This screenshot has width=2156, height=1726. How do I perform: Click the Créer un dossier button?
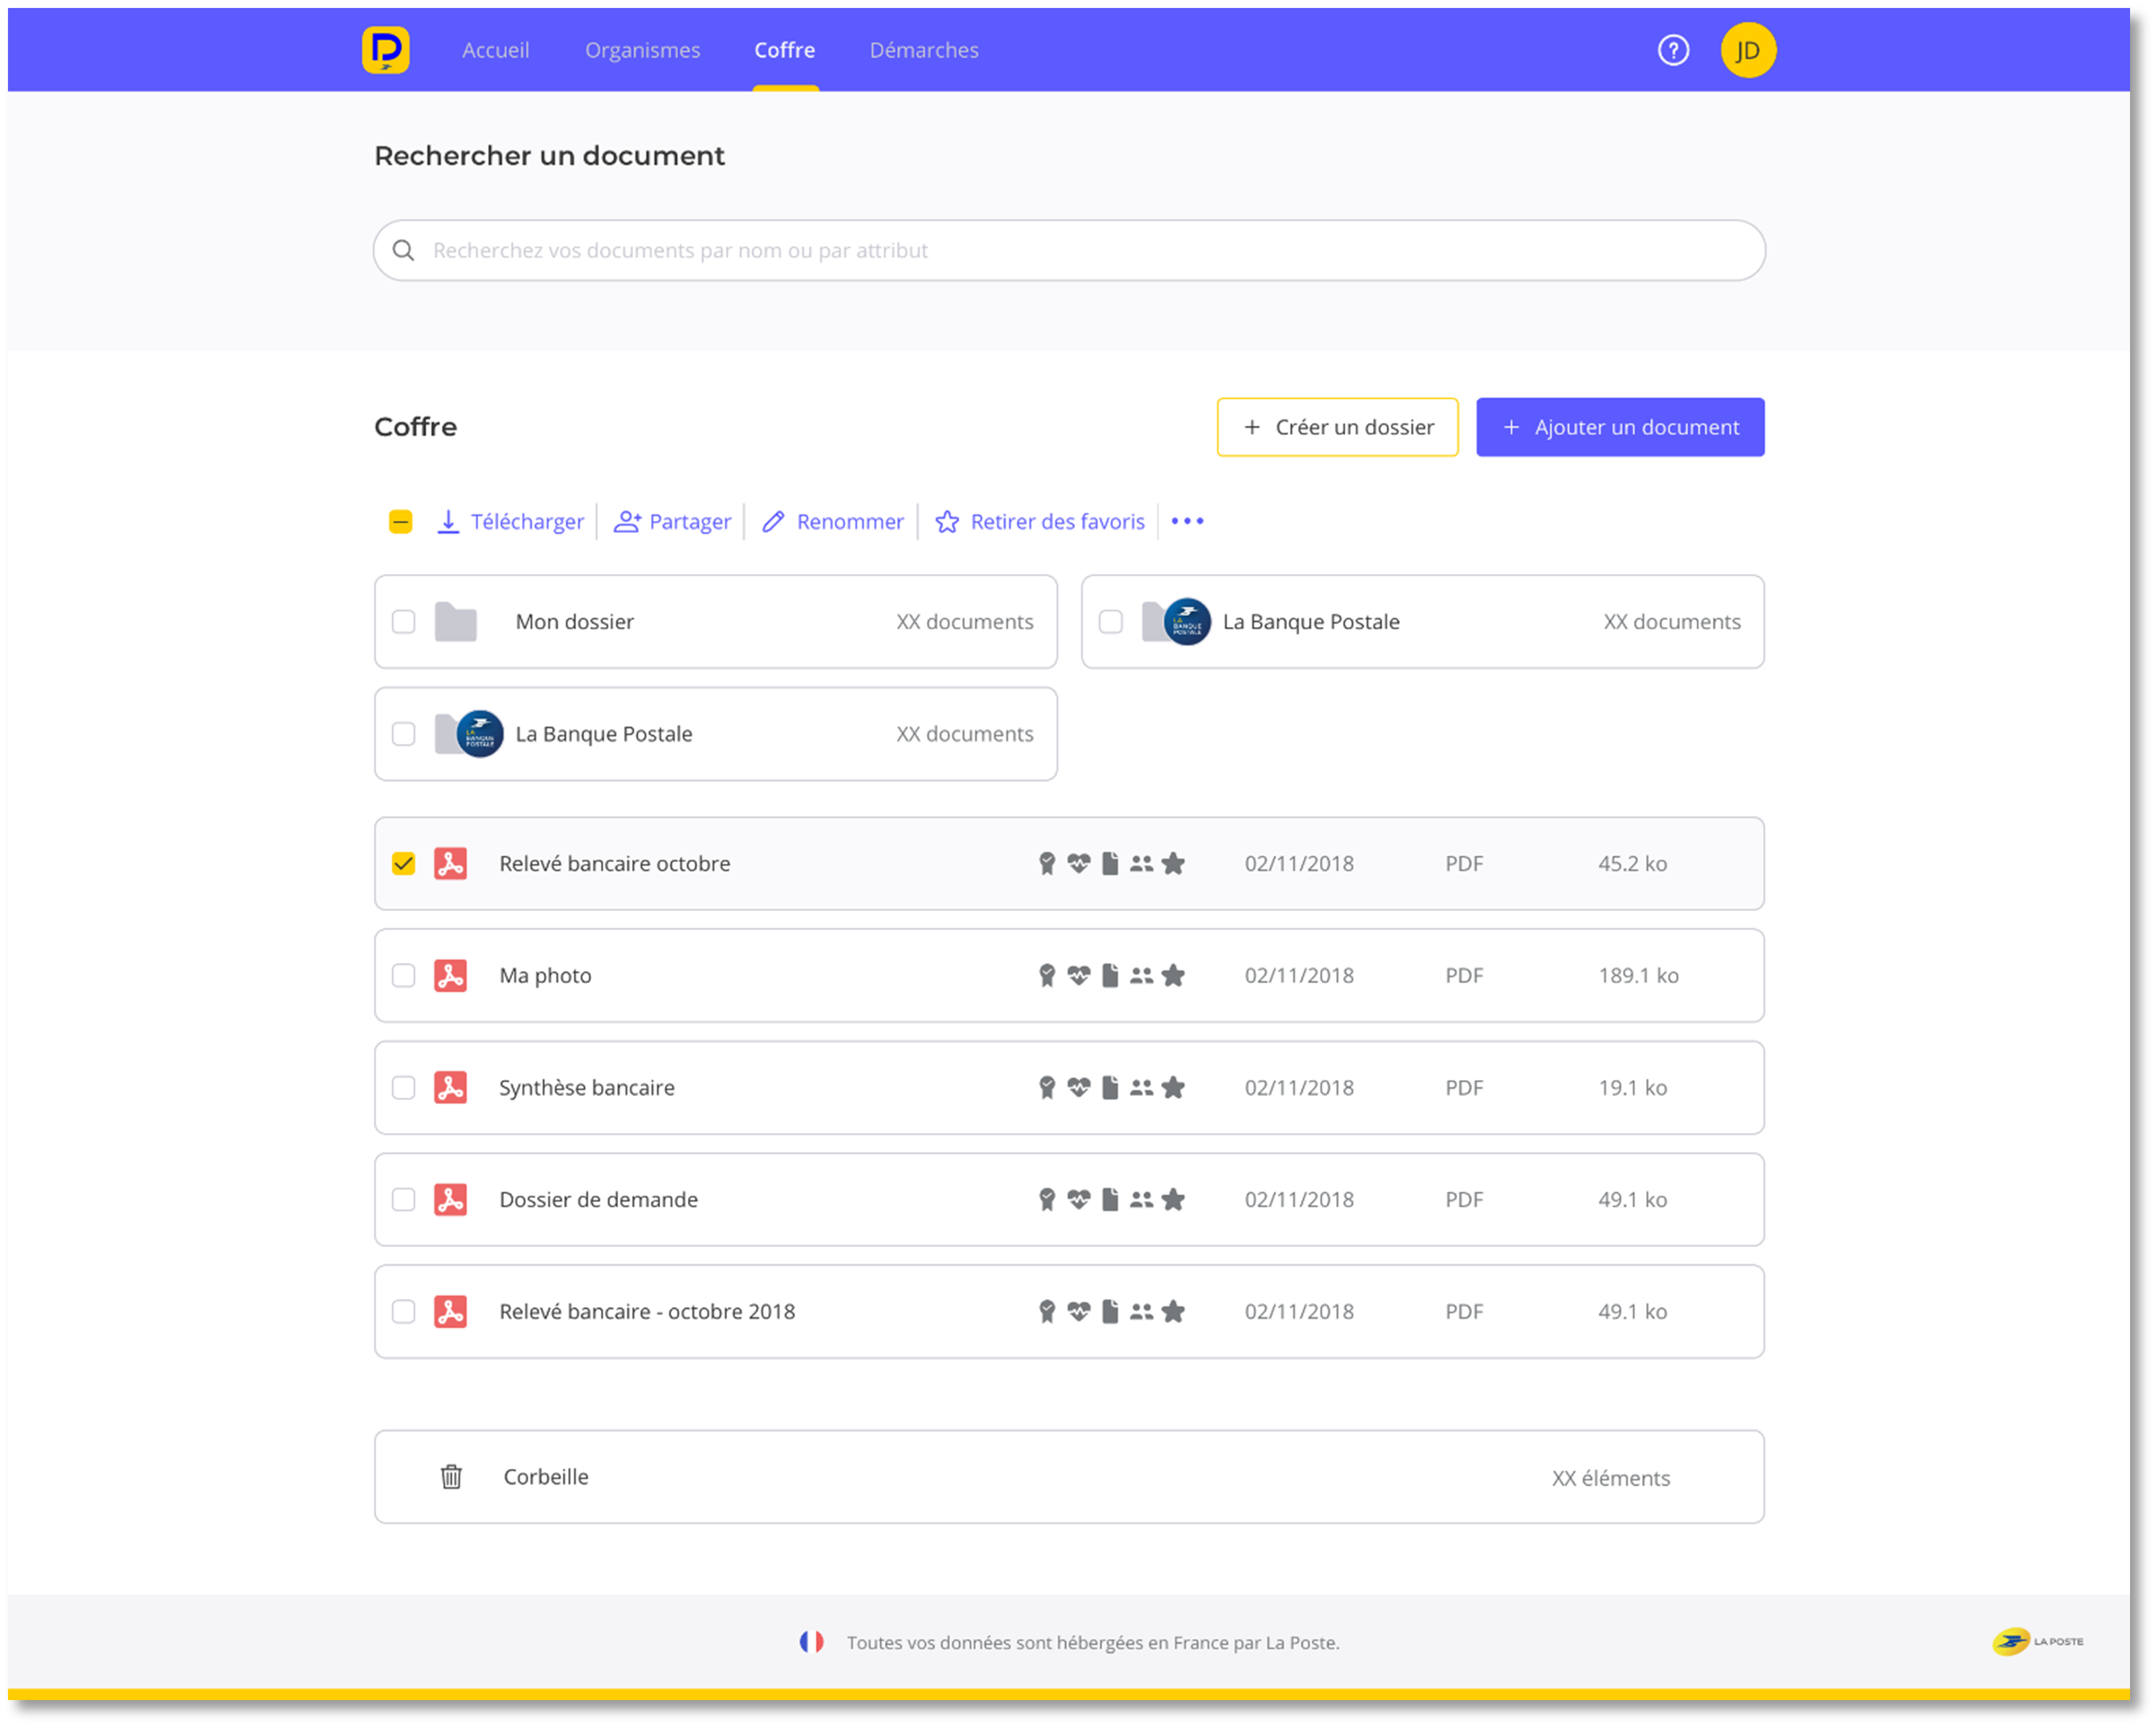coord(1337,427)
